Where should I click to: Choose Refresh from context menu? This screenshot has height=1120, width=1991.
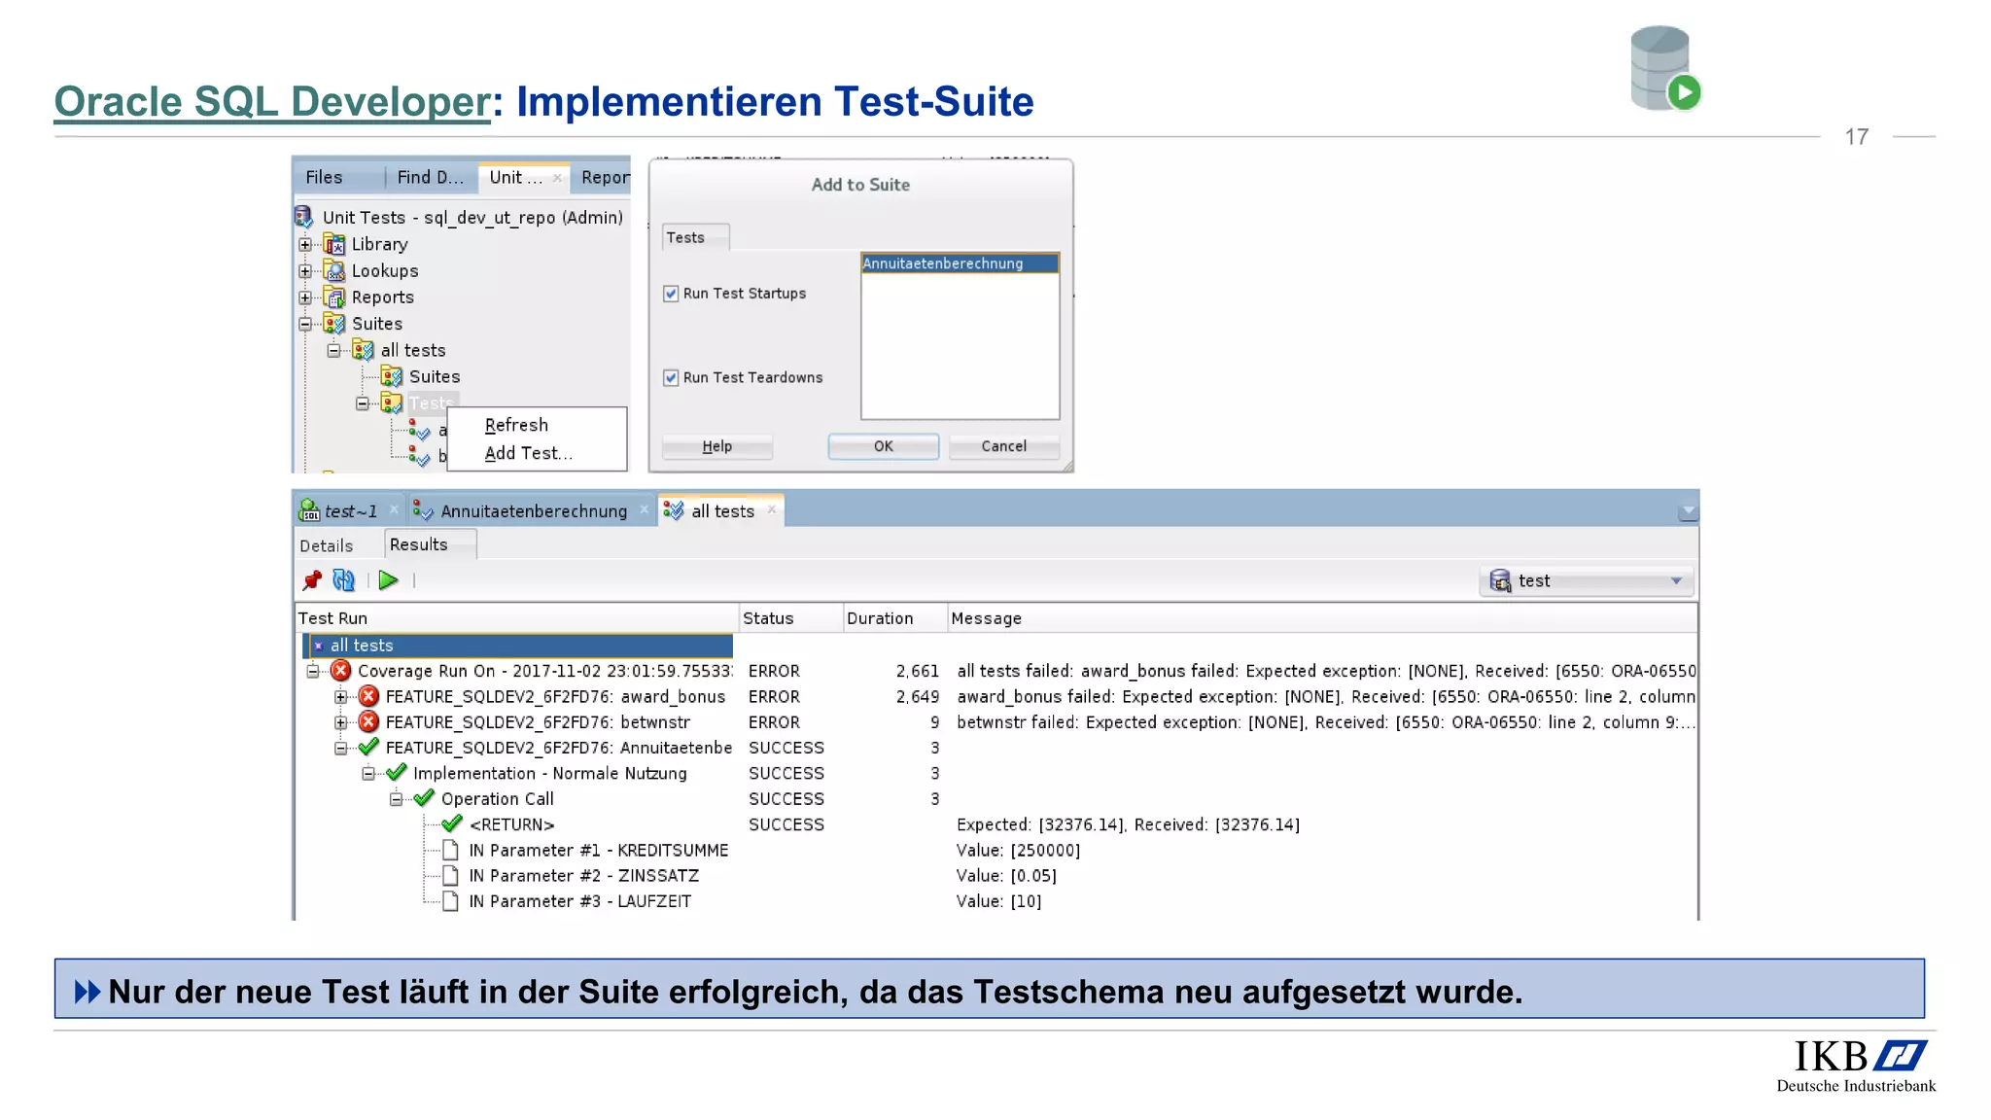click(x=537, y=425)
